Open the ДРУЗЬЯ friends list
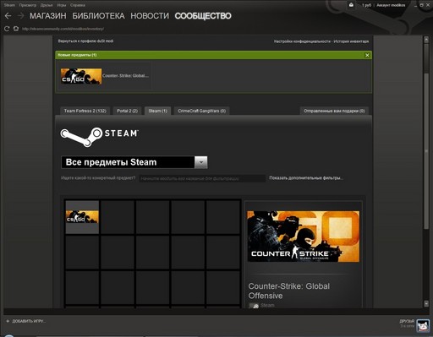The width and height of the screenshot is (433, 337). 407,321
